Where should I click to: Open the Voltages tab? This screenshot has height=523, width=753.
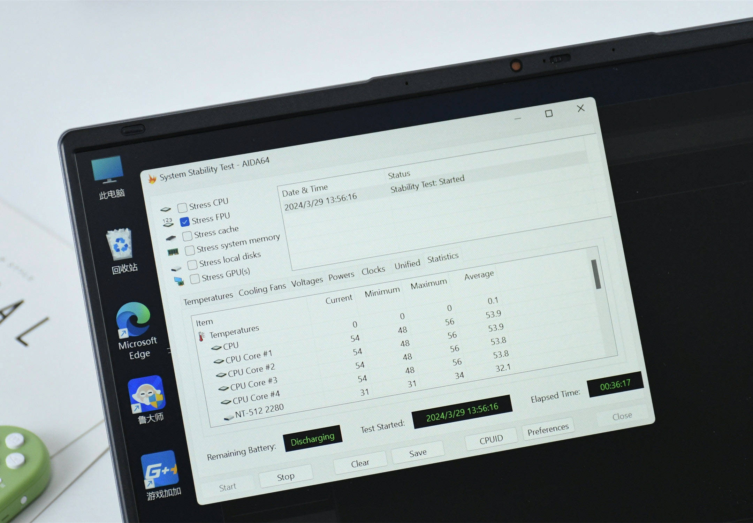[307, 282]
